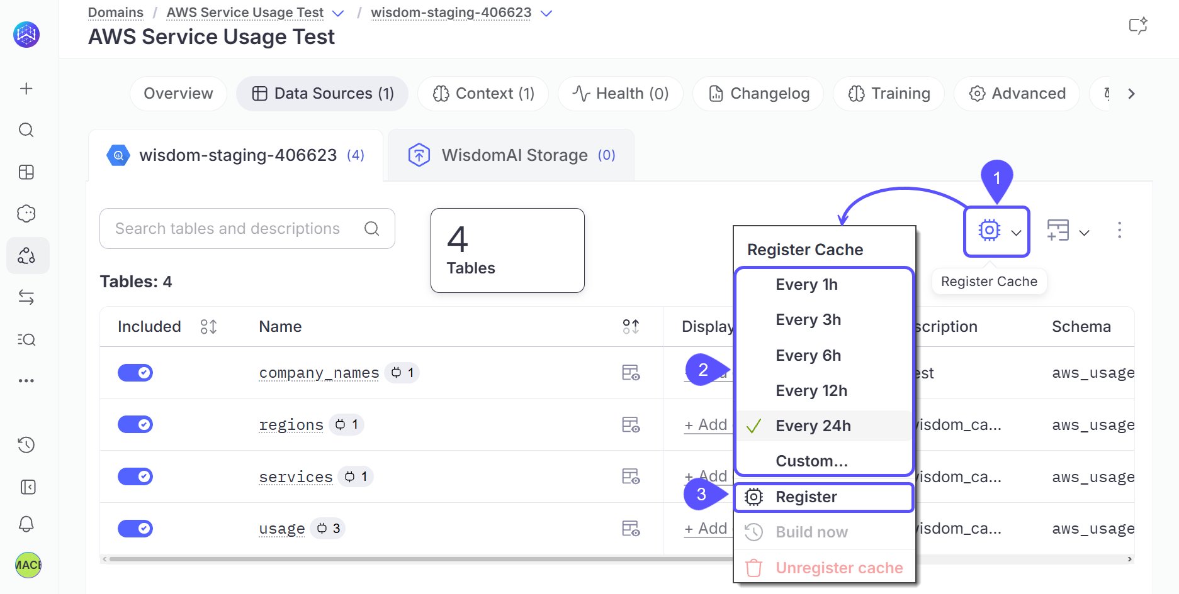Select Every 6h cache interval

824,356
